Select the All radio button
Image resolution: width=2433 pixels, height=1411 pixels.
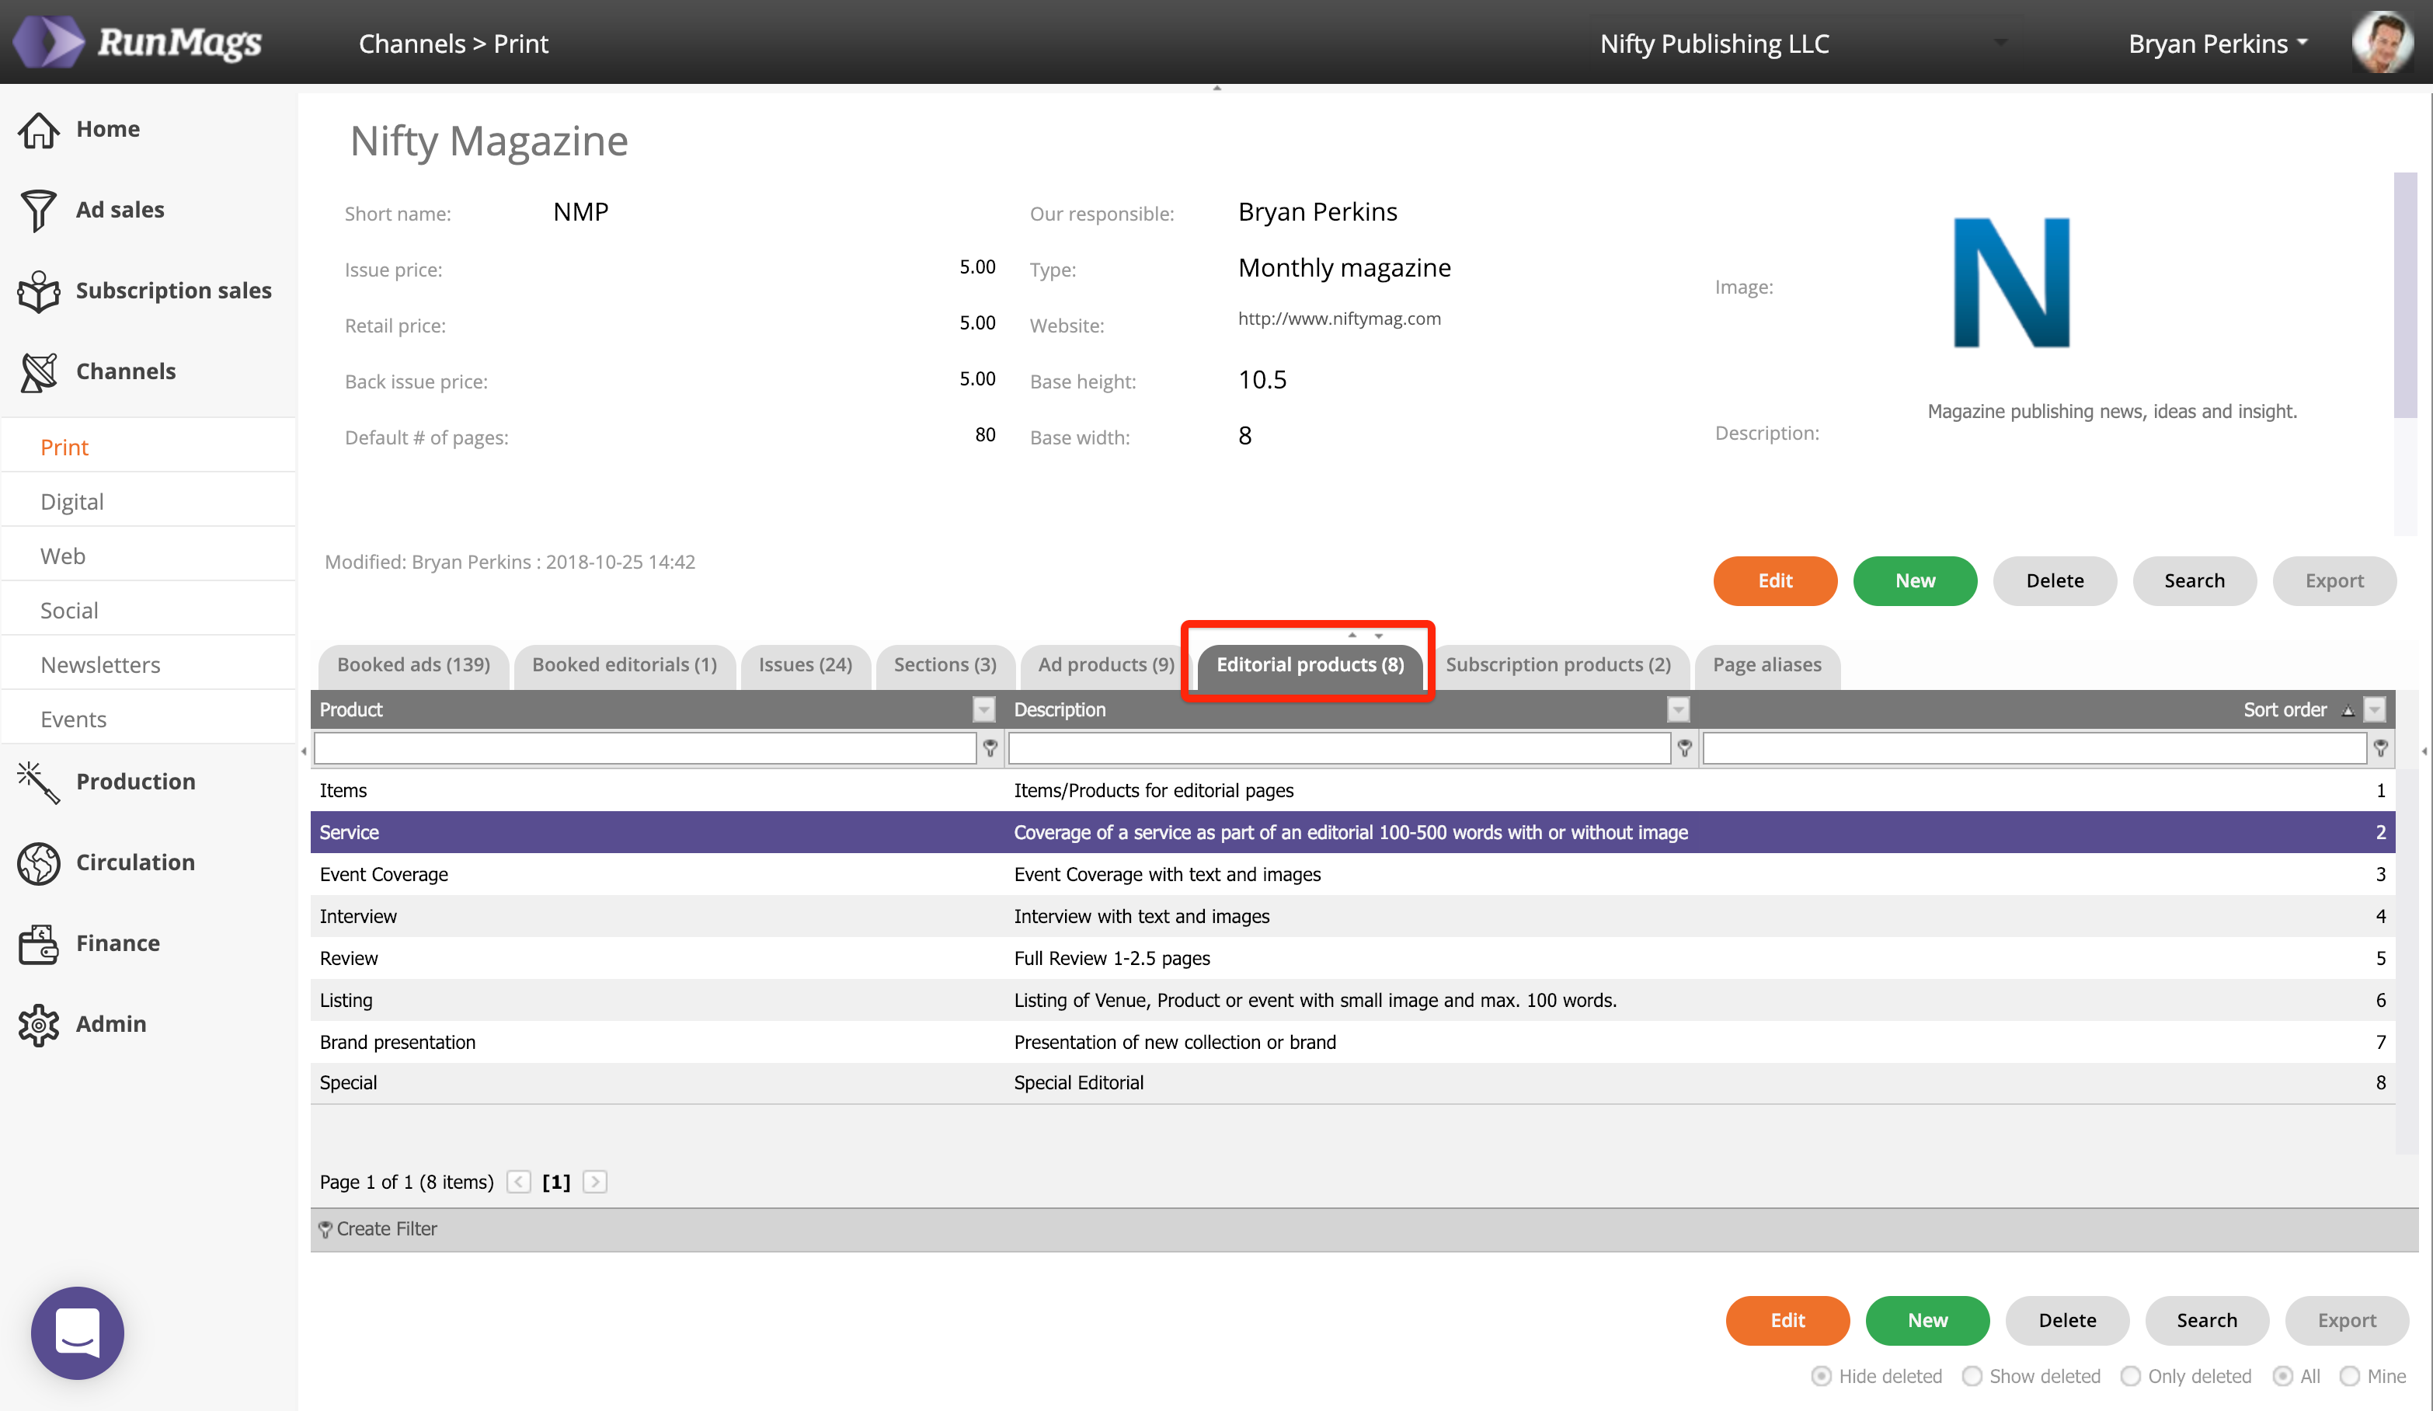[2282, 1376]
